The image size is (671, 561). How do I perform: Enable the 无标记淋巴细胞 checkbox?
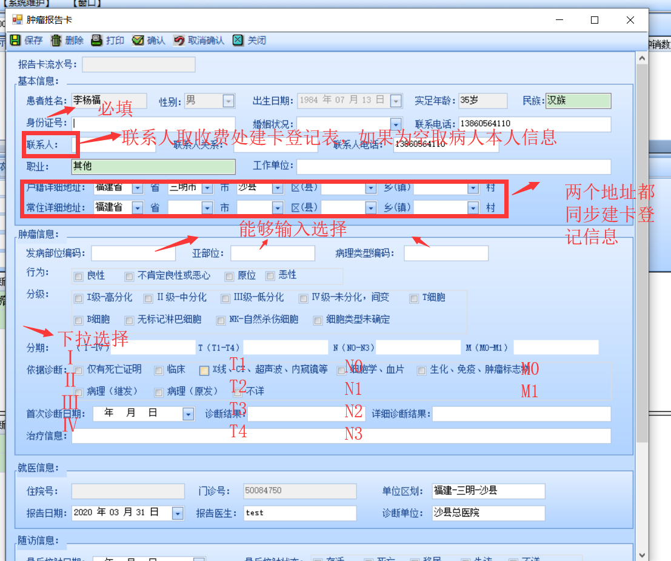[129, 320]
